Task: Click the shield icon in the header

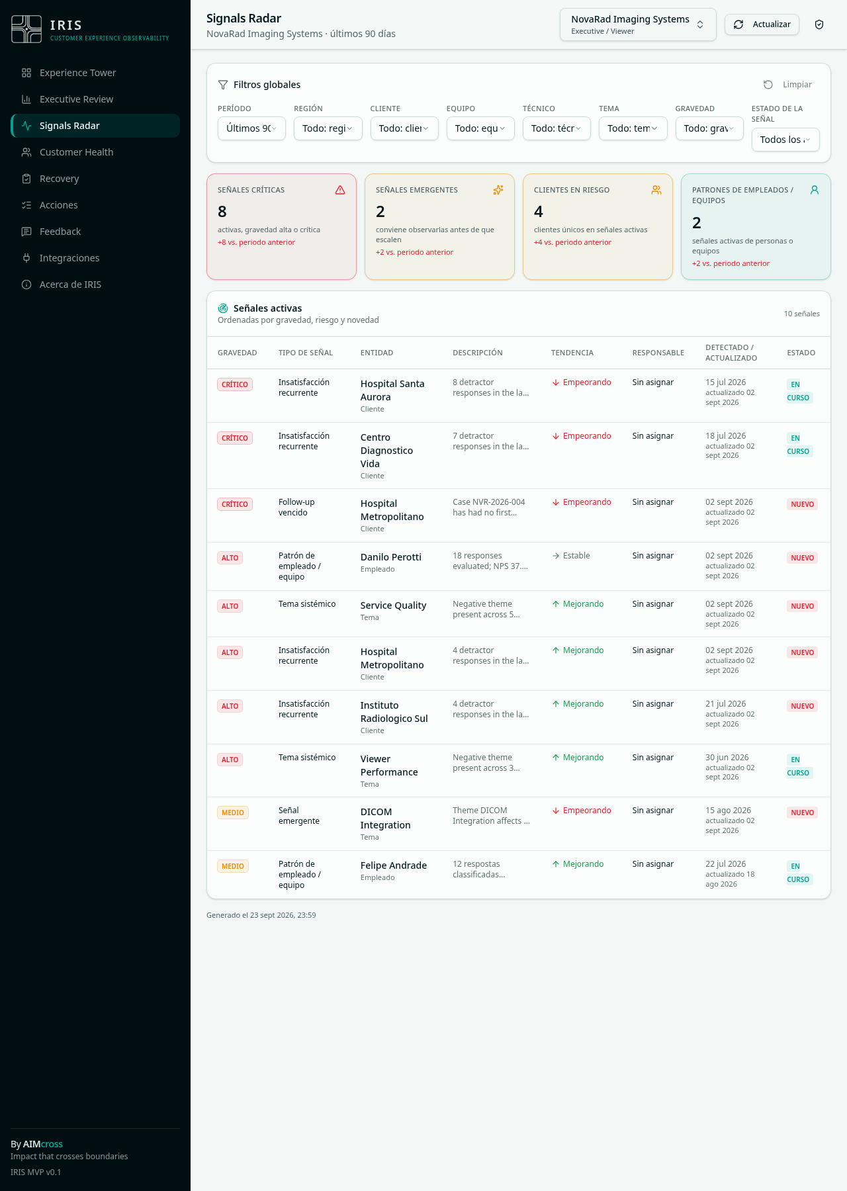Action: 819,24
